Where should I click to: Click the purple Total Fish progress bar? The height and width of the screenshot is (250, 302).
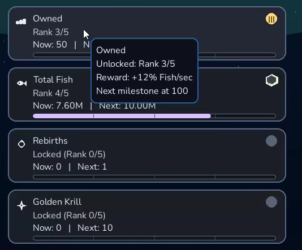[x=154, y=116]
